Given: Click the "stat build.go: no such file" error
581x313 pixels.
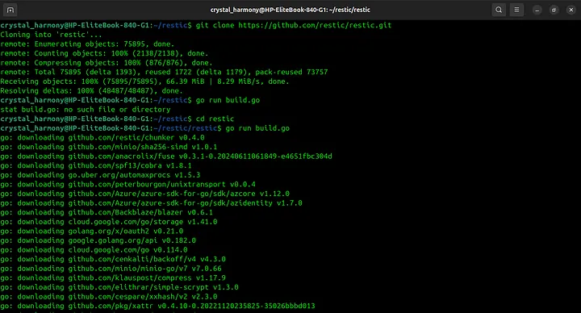Looking at the screenshot, I should (x=86, y=109).
